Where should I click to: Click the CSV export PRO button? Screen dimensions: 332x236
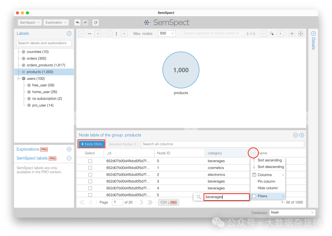pyautogui.click(x=168, y=202)
